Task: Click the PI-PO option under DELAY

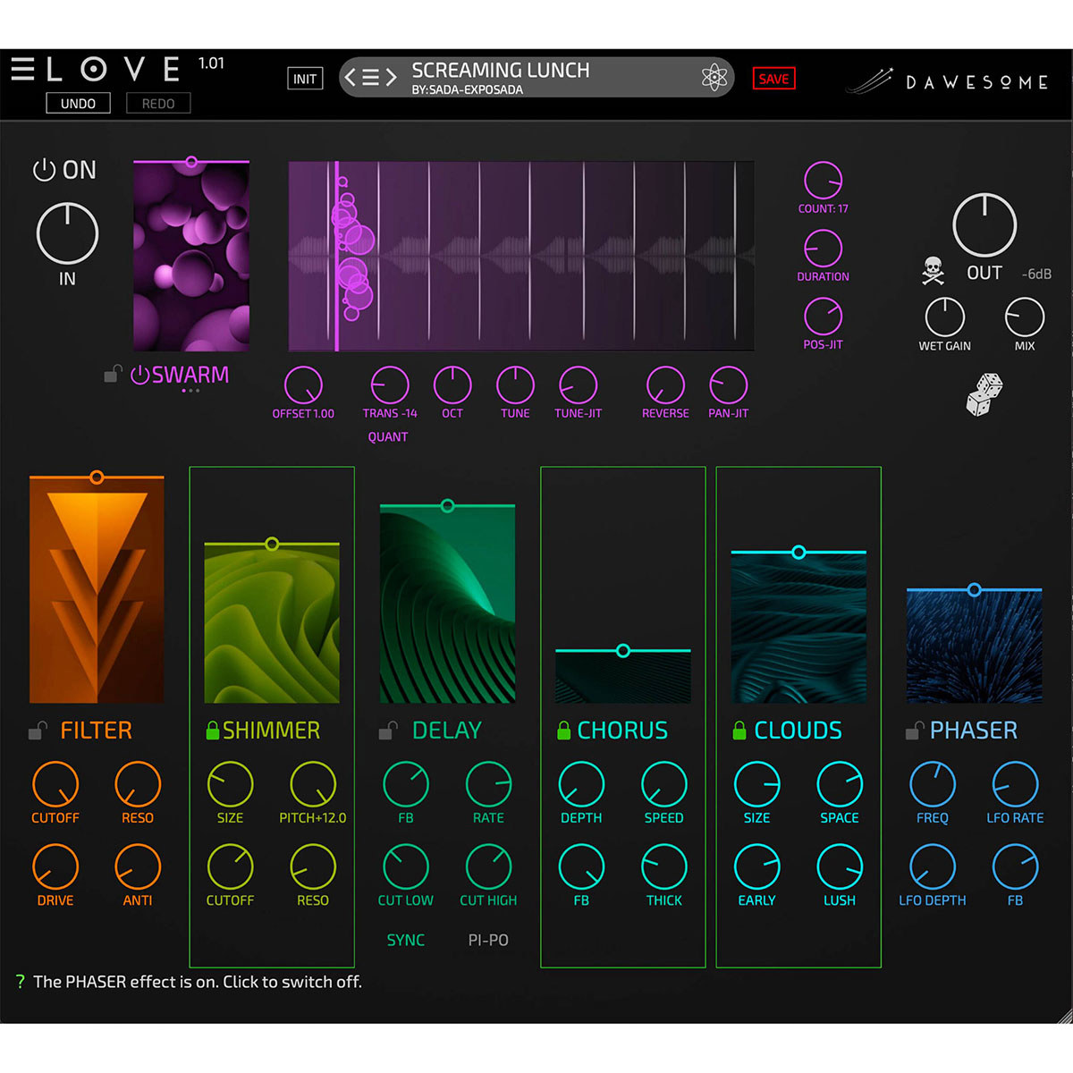Action: [x=488, y=940]
